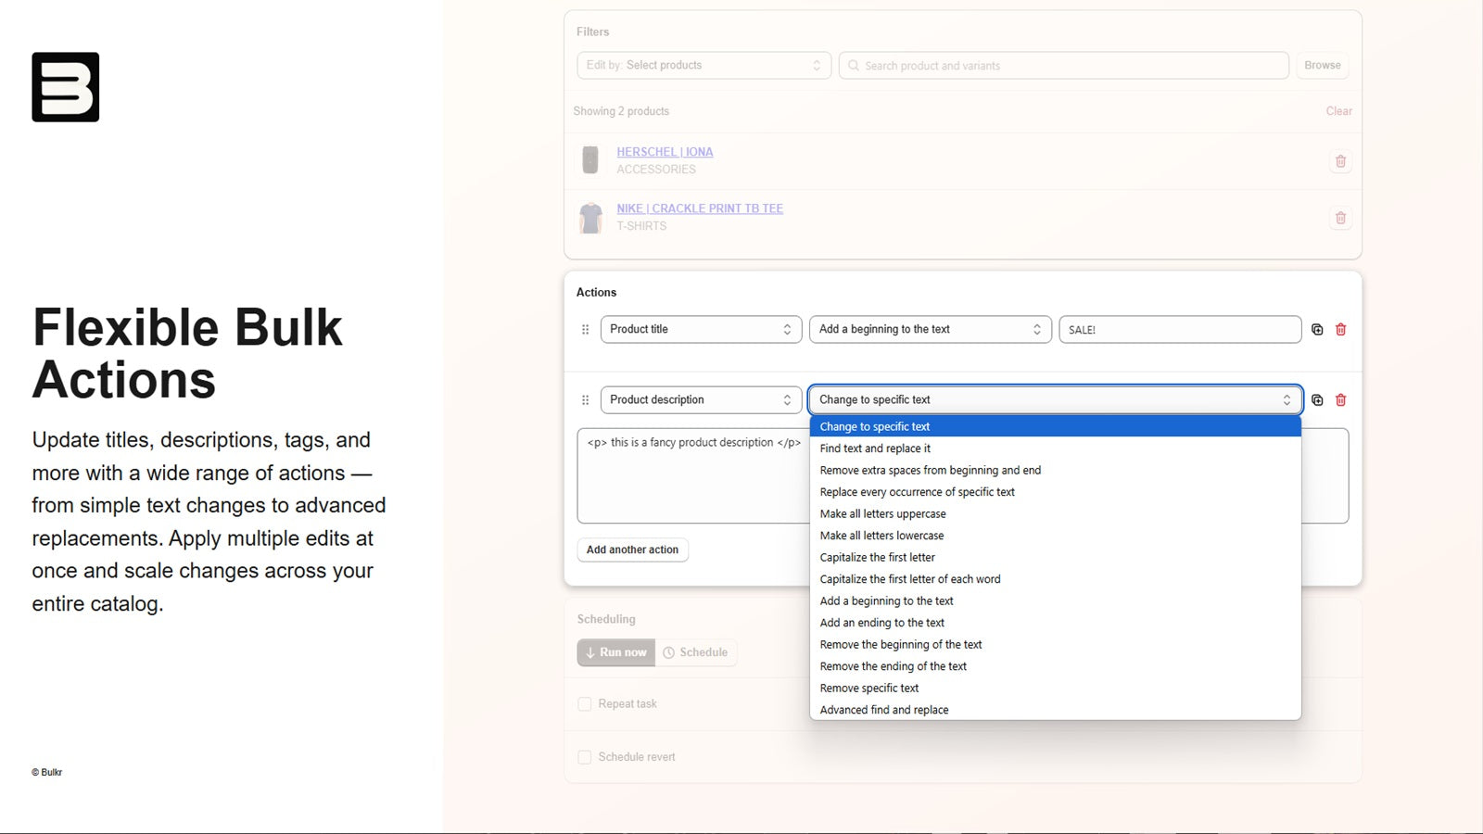Open the Product title field dropdown
Image resolution: width=1483 pixels, height=834 pixels.
point(701,330)
